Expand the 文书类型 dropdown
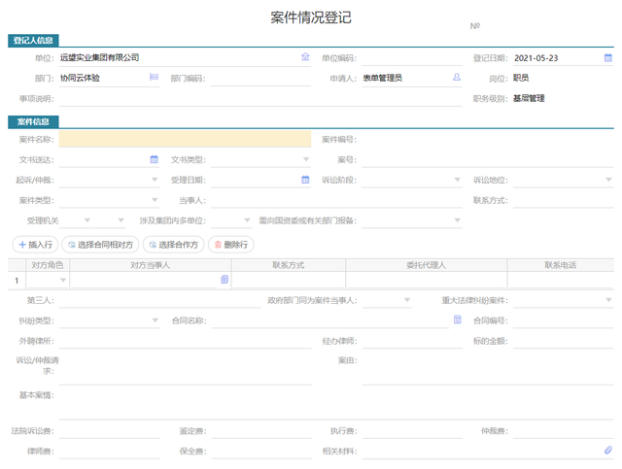This screenshot has height=469, width=622. pyautogui.click(x=305, y=159)
